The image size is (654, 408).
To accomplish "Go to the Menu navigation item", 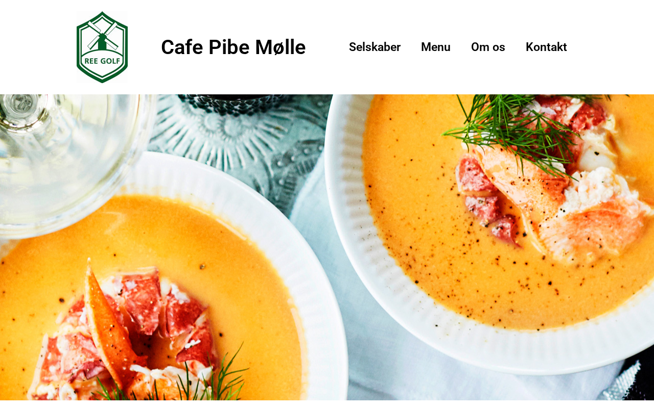I will tap(436, 47).
